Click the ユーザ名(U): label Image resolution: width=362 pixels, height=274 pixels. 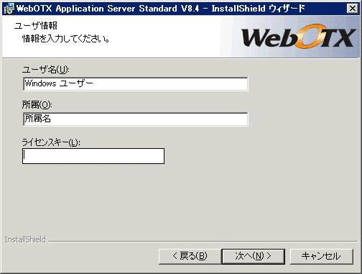click(x=45, y=70)
